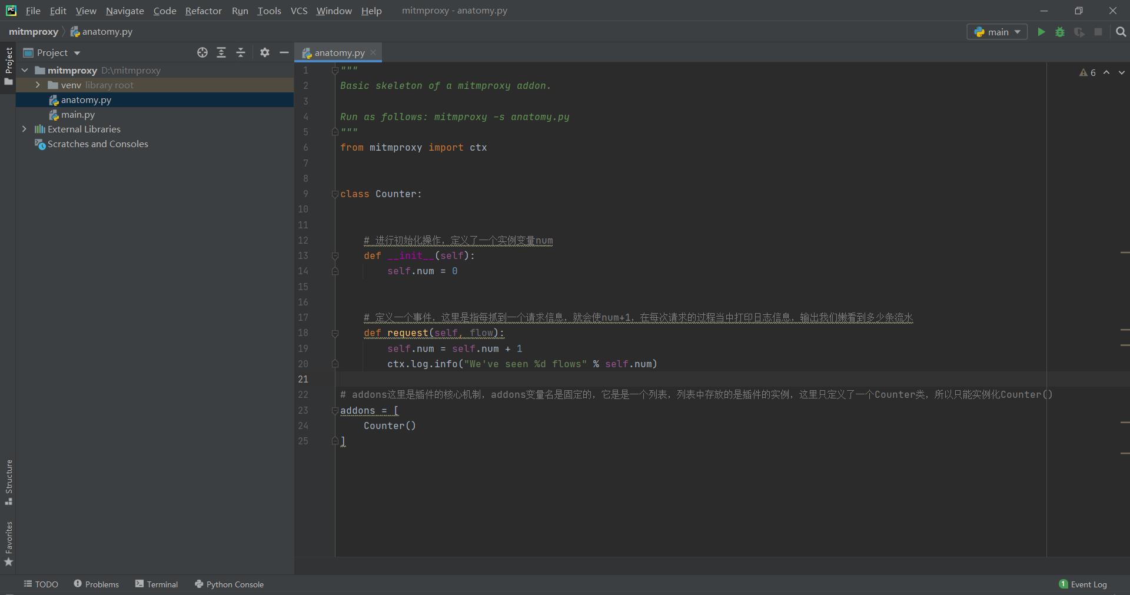1130x595 pixels.
Task: Debug the main configuration
Action: coord(1060,32)
